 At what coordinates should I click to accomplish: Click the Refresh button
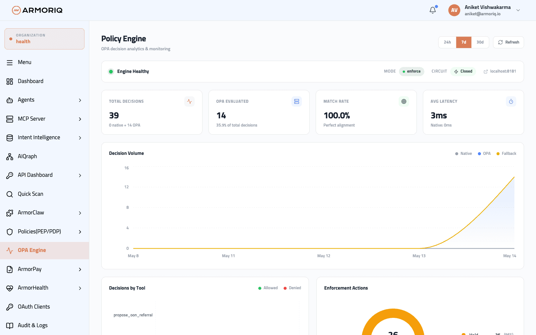tap(508, 42)
